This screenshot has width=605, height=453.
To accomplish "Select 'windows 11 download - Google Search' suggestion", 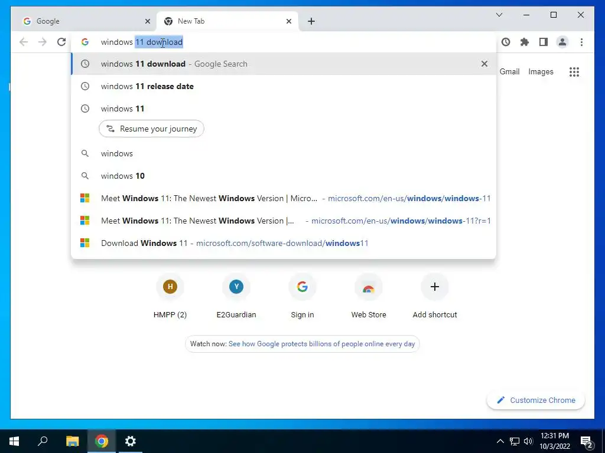I will pyautogui.click(x=284, y=64).
